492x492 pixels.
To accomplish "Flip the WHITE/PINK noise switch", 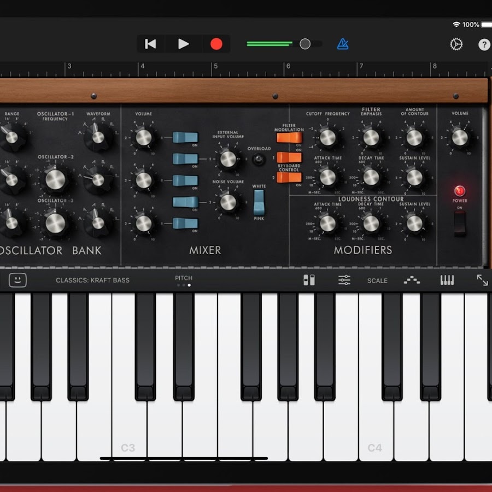I will click(x=259, y=202).
